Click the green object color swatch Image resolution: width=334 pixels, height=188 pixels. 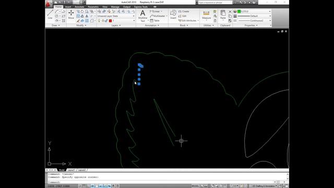[x=239, y=11]
